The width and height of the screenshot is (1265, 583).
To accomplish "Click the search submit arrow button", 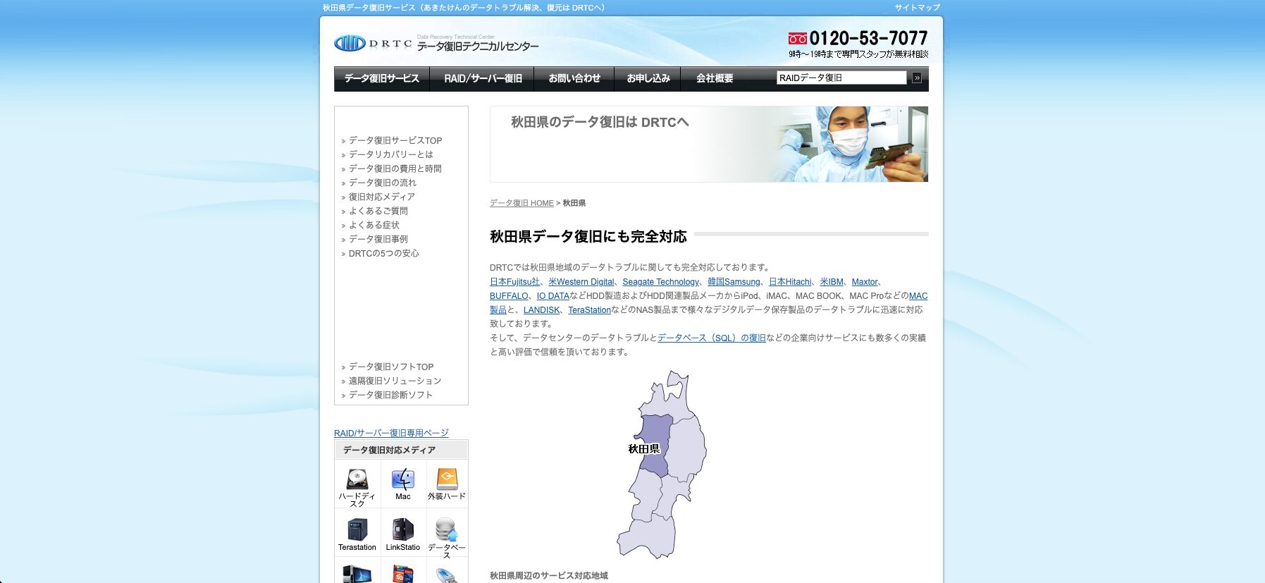I will (x=917, y=78).
